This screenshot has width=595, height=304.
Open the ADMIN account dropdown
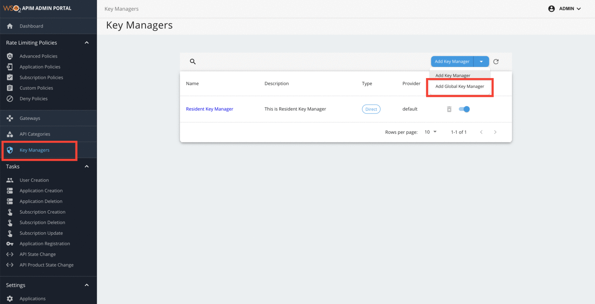click(x=565, y=8)
